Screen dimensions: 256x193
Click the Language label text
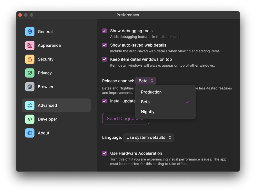pyautogui.click(x=112, y=137)
